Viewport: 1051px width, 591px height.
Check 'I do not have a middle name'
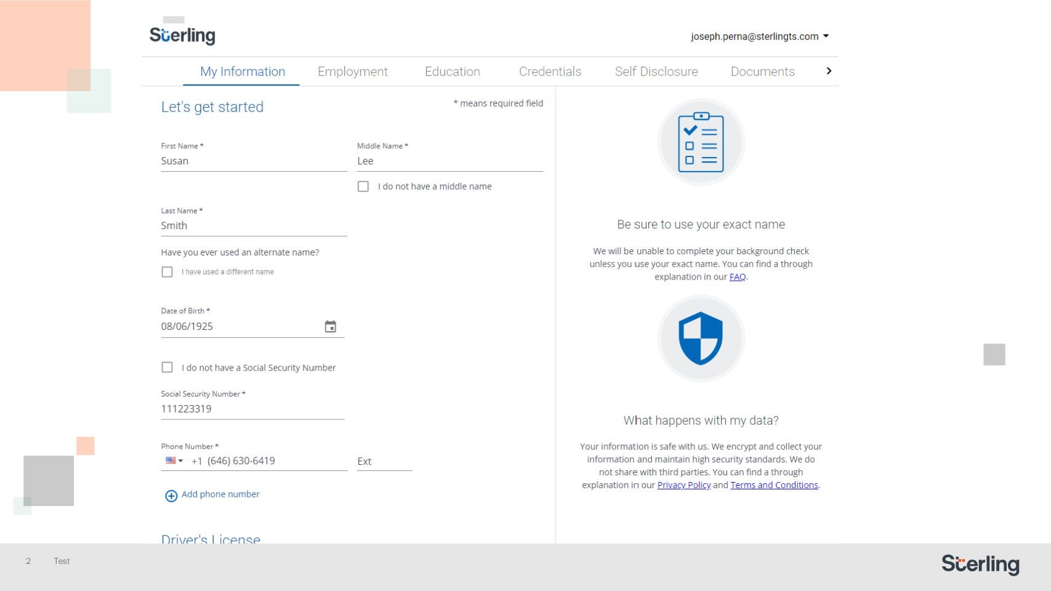363,187
